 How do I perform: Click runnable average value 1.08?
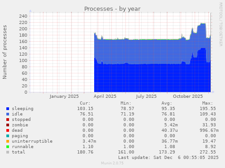point(170,147)
